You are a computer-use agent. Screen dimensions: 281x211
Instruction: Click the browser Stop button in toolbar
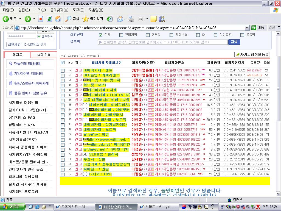(x=41, y=19)
